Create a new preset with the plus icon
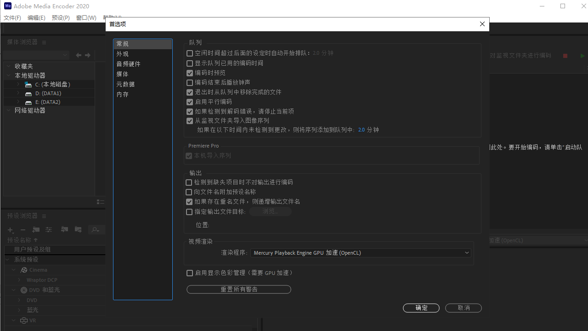This screenshot has height=331, width=588. tap(10, 229)
